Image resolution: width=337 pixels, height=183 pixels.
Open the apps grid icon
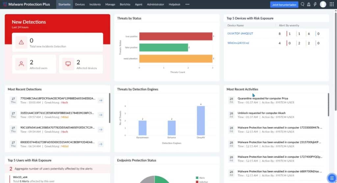332,4
